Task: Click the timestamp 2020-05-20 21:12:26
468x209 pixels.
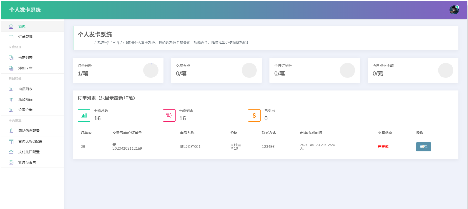Action: tap(317, 145)
